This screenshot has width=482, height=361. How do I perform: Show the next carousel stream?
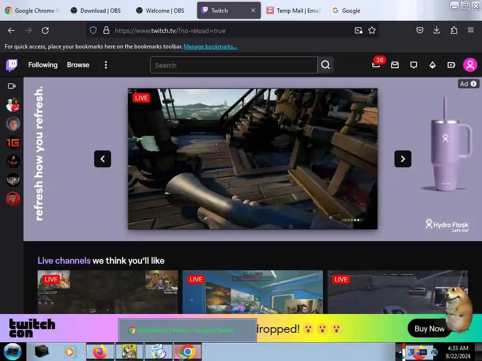[x=403, y=159]
